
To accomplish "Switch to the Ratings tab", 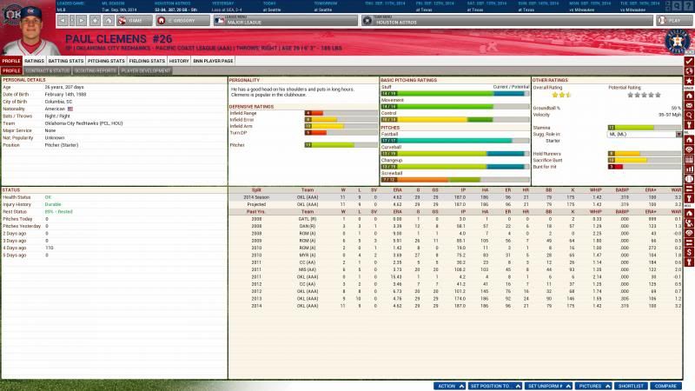I will (x=34, y=61).
